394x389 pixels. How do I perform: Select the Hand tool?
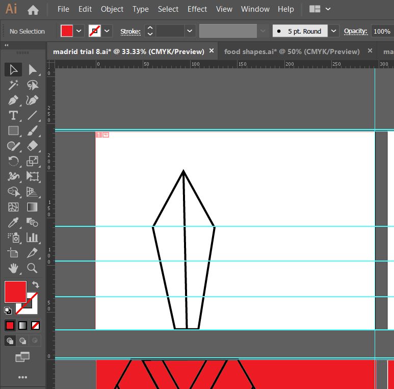pos(13,268)
